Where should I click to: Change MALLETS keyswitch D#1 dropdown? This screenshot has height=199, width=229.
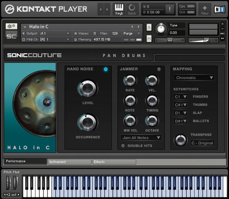pyautogui.click(x=181, y=121)
